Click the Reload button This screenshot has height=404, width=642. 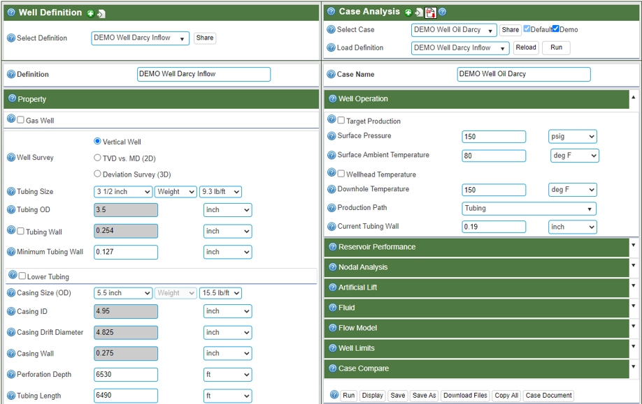526,47
